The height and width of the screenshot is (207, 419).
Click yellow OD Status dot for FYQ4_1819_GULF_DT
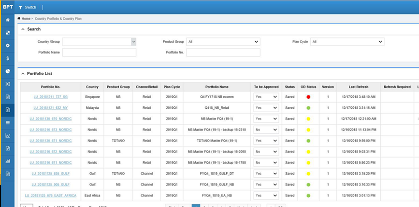[308, 174]
